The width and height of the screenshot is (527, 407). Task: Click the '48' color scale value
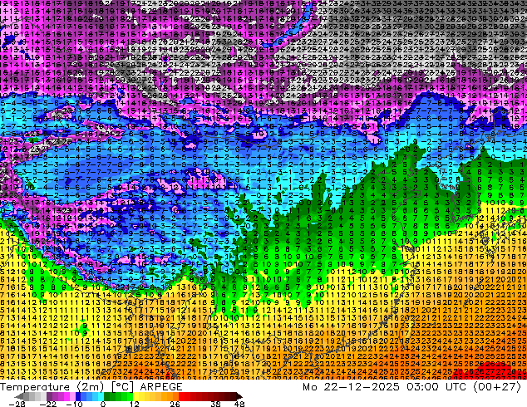(x=239, y=404)
